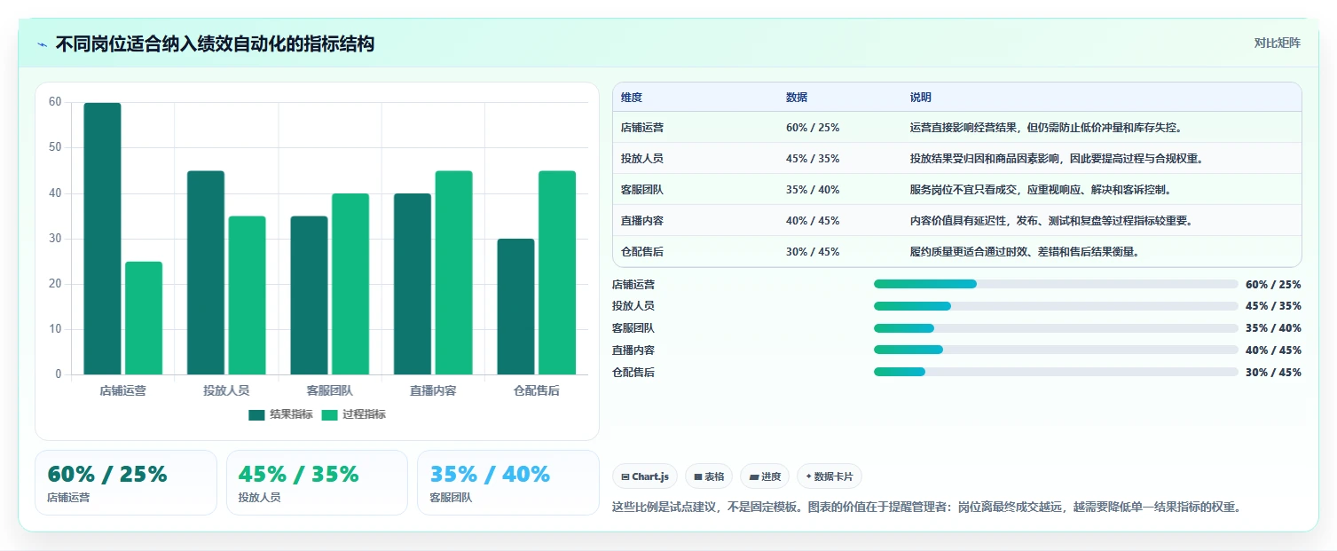Click the 店铺运营 dark green 结果指标 bar

click(x=102, y=239)
